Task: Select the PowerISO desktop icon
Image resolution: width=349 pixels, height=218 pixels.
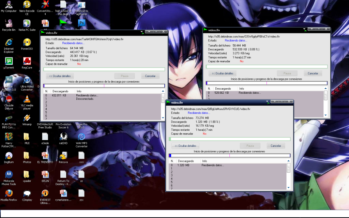Action: click(27, 44)
